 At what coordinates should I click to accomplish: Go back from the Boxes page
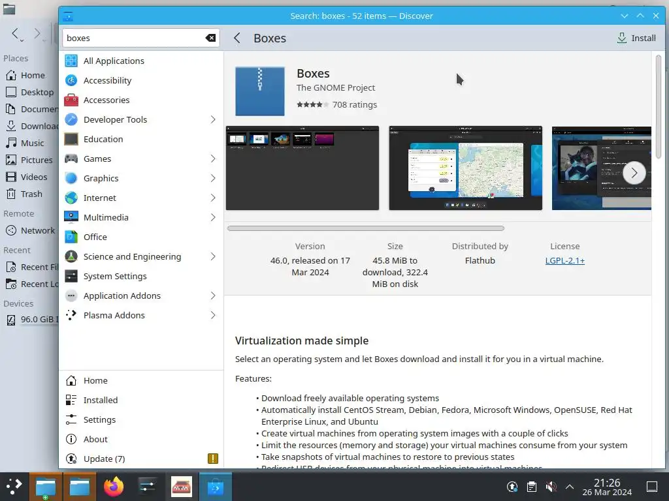point(237,38)
